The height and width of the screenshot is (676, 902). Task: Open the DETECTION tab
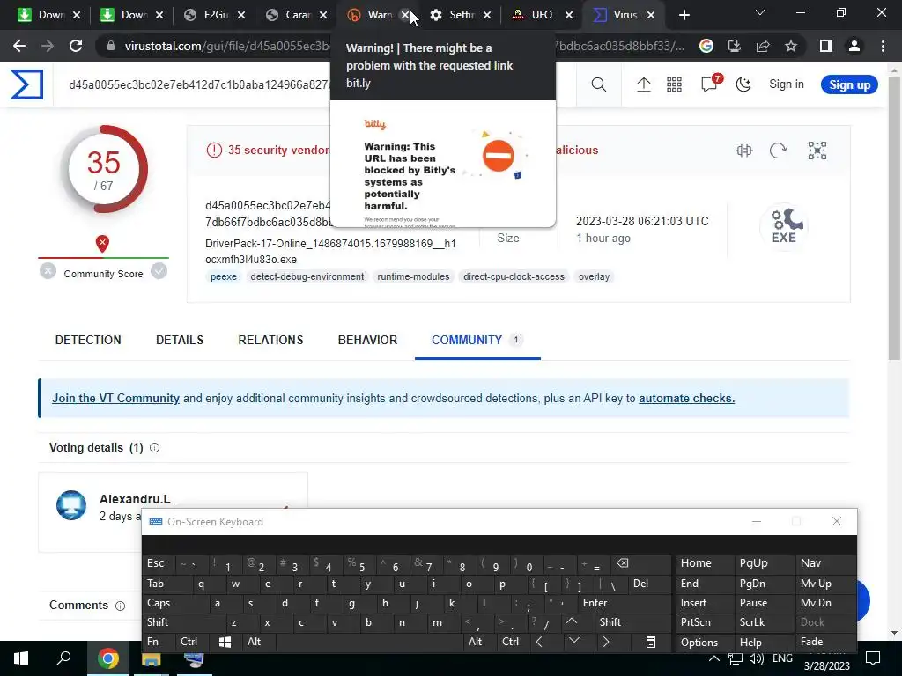[88, 341]
